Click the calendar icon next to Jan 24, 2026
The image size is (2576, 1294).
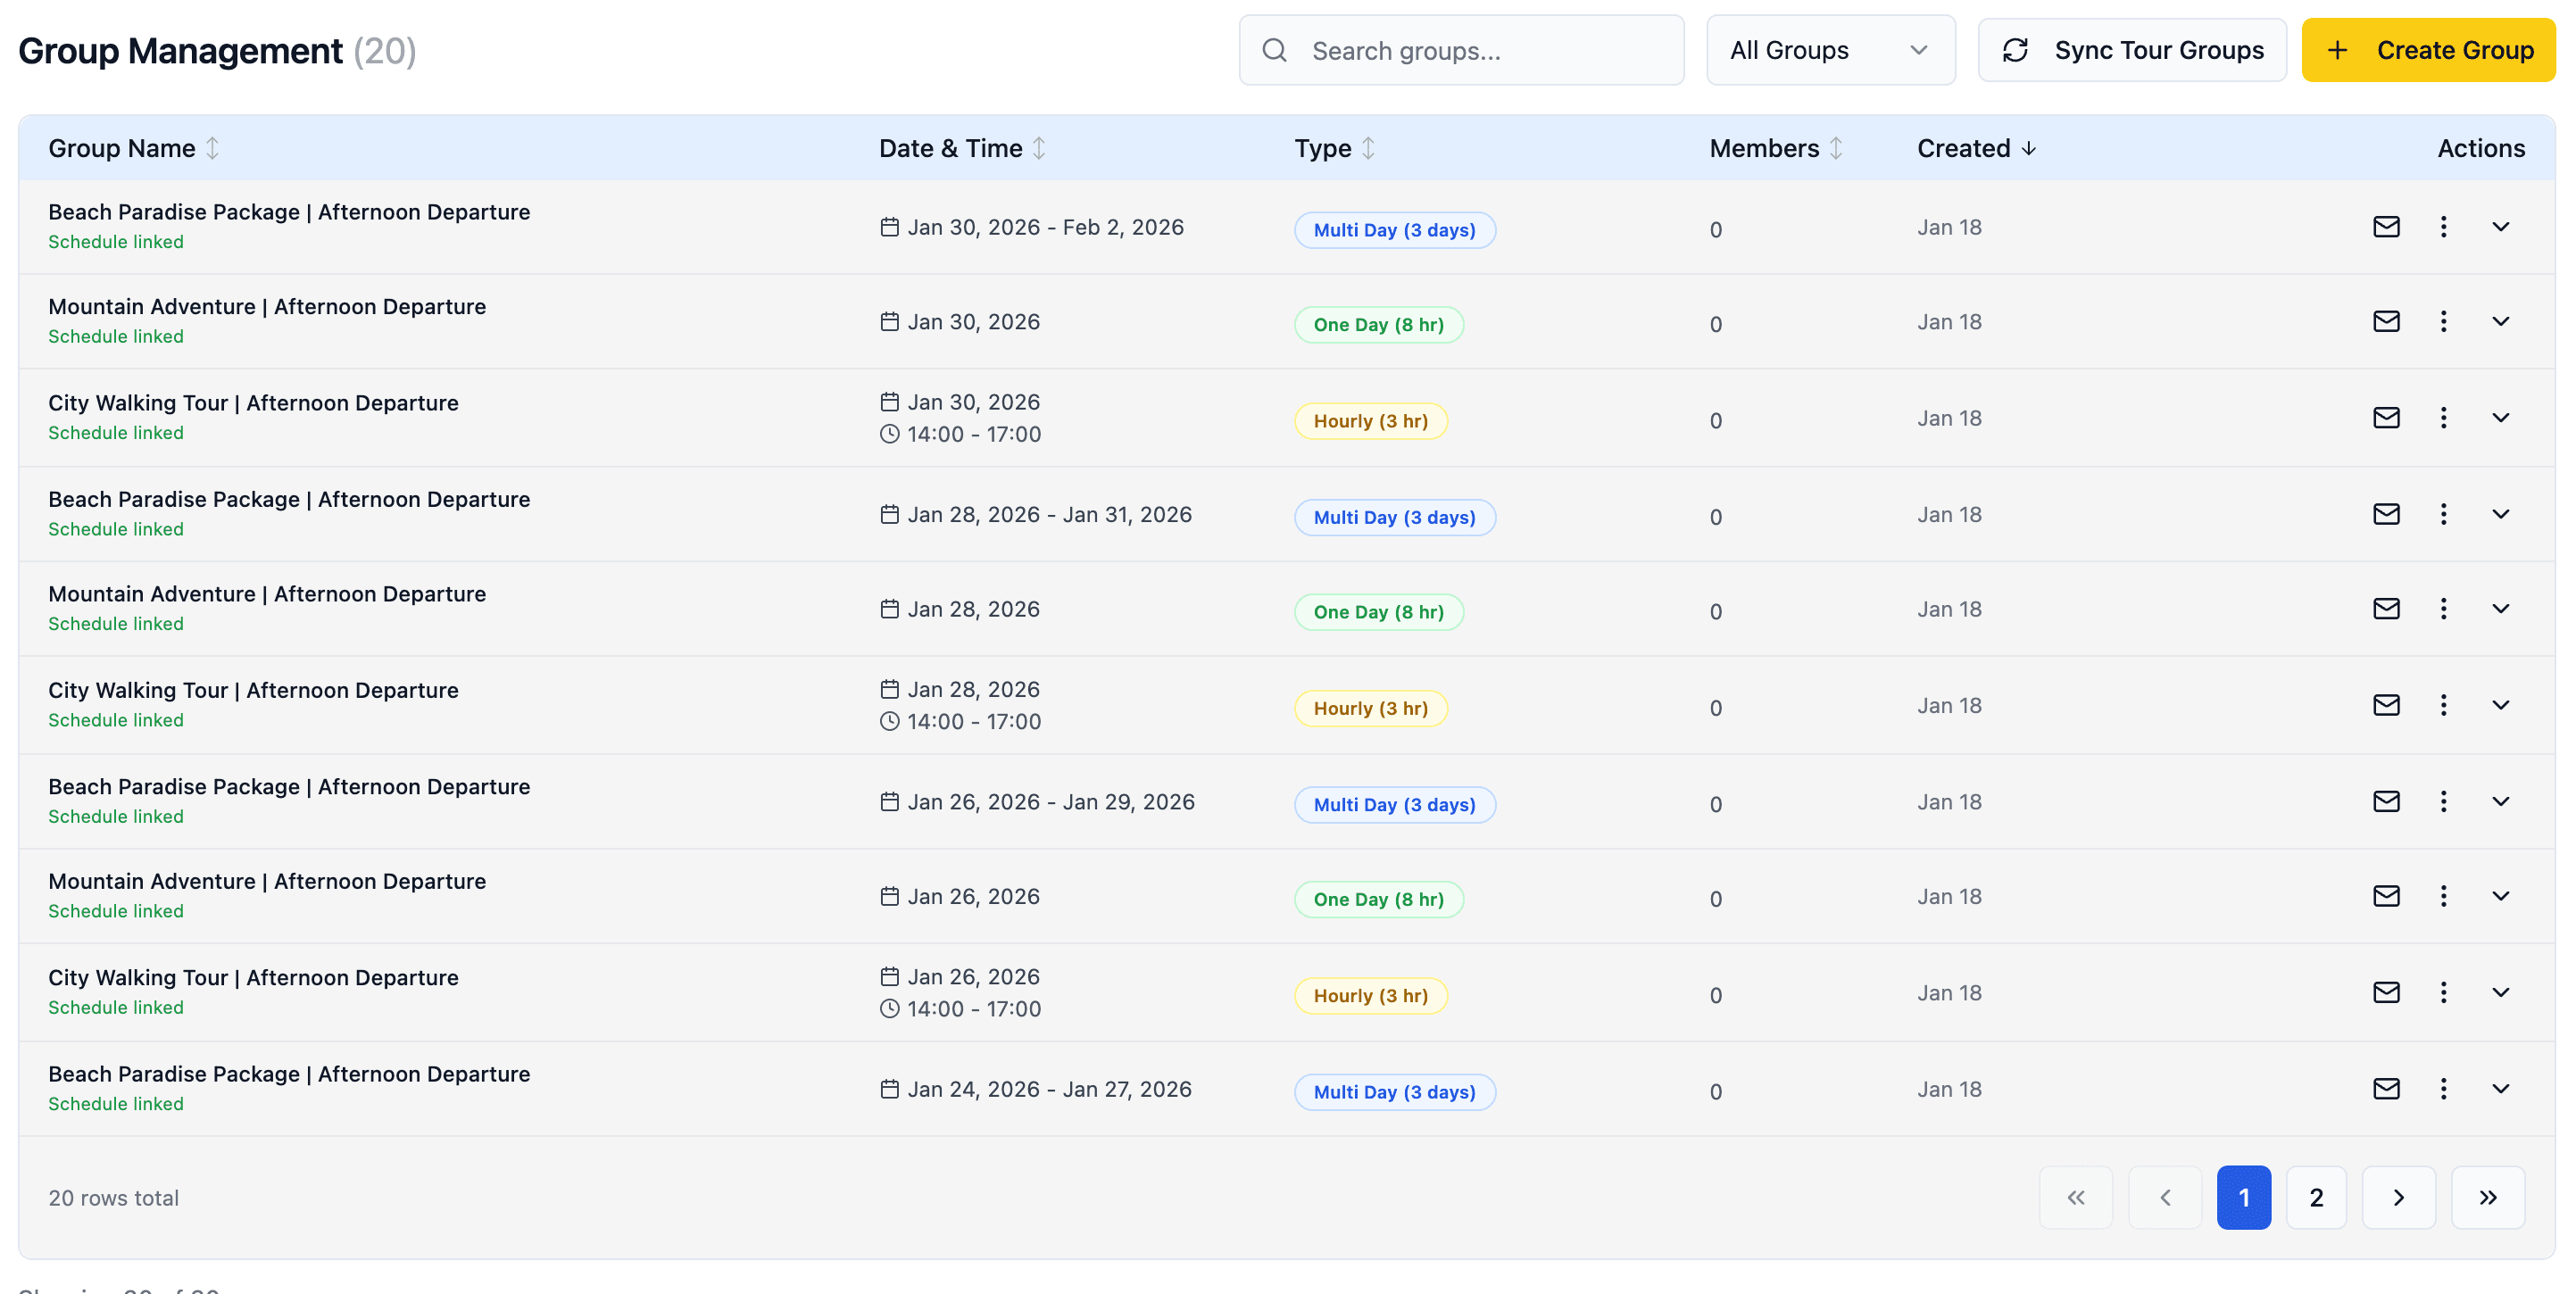click(x=889, y=1088)
